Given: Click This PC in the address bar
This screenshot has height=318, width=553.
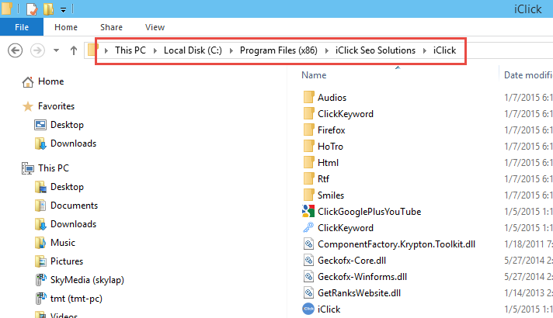Looking at the screenshot, I should click(x=130, y=50).
